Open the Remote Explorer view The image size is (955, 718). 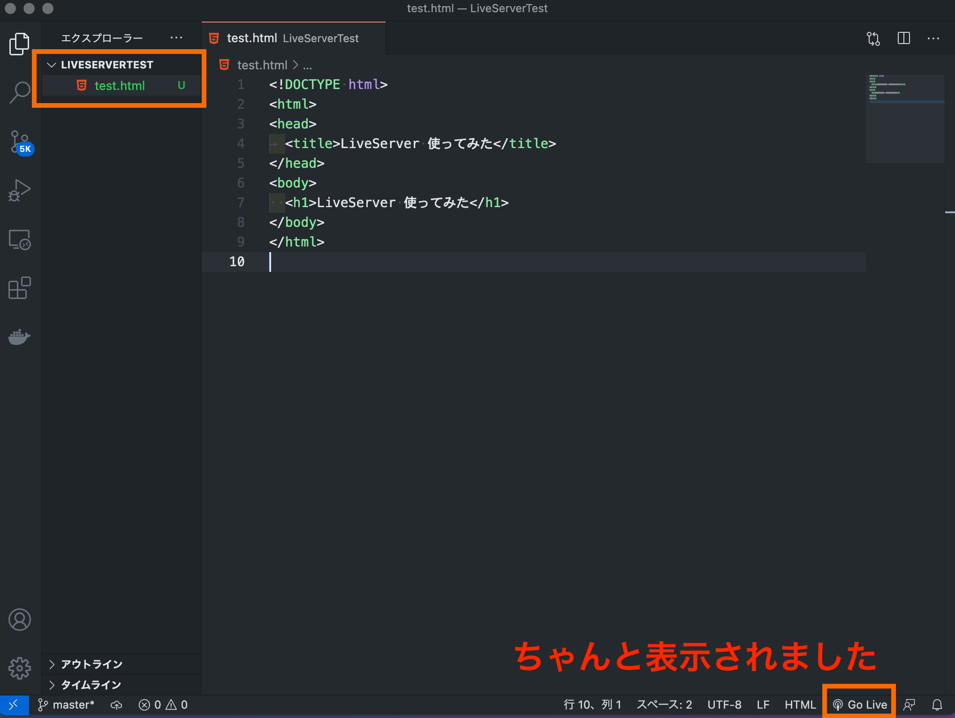[19, 240]
